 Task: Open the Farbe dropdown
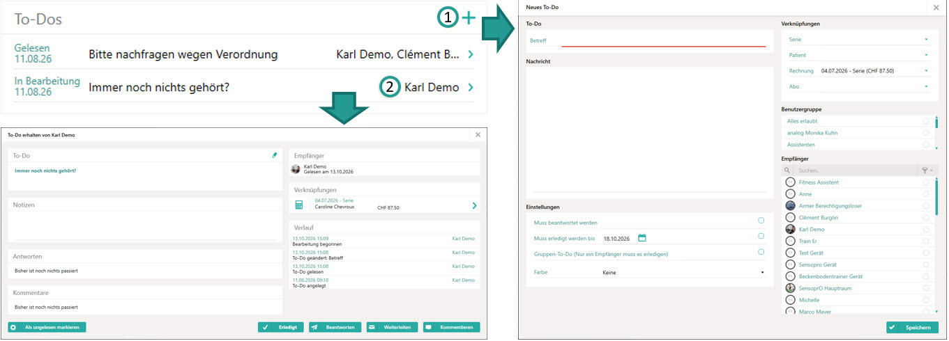(683, 272)
